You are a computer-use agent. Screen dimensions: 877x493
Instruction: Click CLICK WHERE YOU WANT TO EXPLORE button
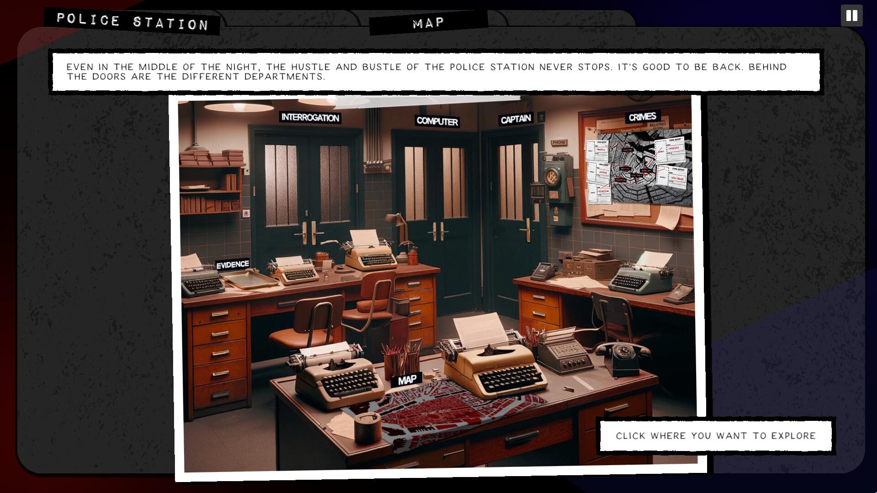pos(716,435)
